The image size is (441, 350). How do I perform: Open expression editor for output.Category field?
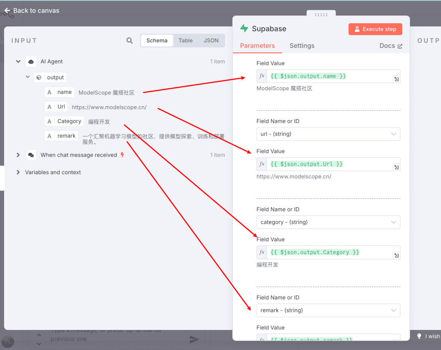(x=396, y=256)
